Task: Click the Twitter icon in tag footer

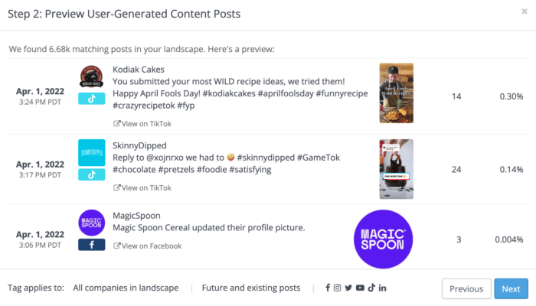Action: coord(348,288)
